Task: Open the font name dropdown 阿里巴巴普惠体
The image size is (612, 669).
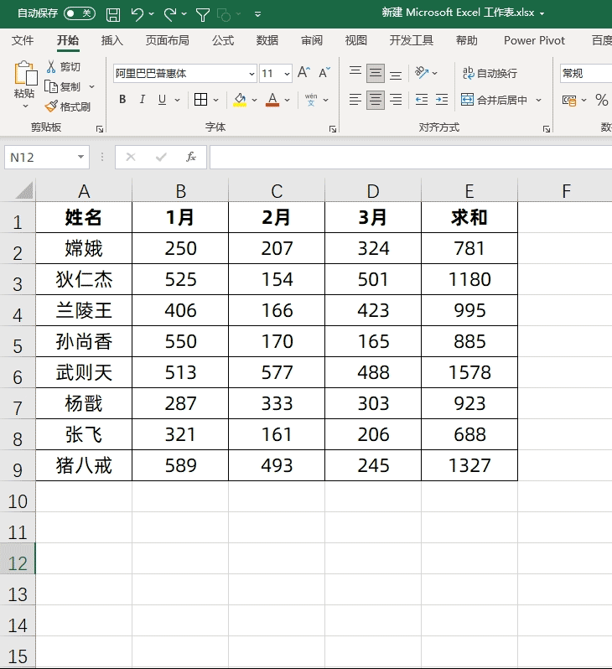Action: 252,74
